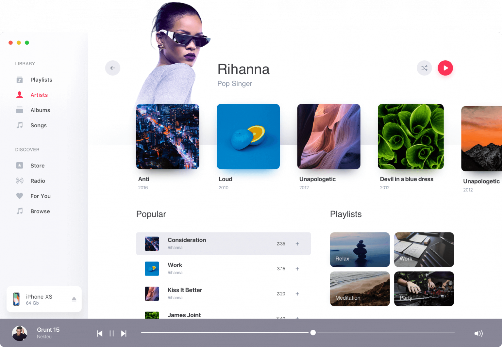Open the Relax playlist
Viewport: 502px width, 347px height.
360,249
